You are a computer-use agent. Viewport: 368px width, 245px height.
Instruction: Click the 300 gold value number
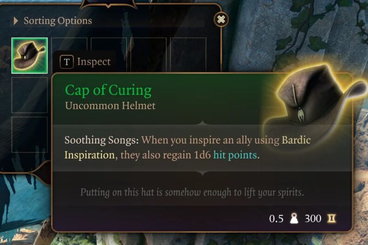point(313,219)
